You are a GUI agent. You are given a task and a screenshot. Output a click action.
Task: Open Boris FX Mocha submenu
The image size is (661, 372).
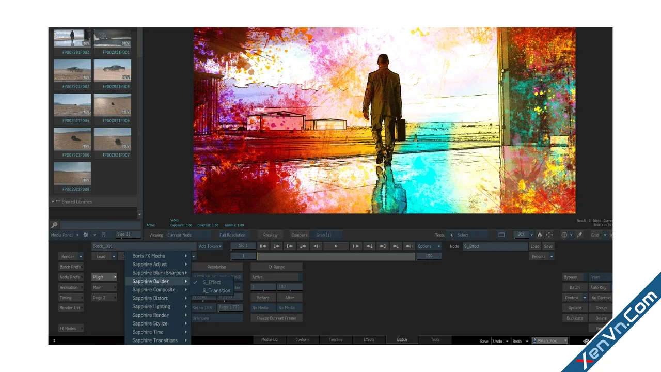(x=158, y=256)
